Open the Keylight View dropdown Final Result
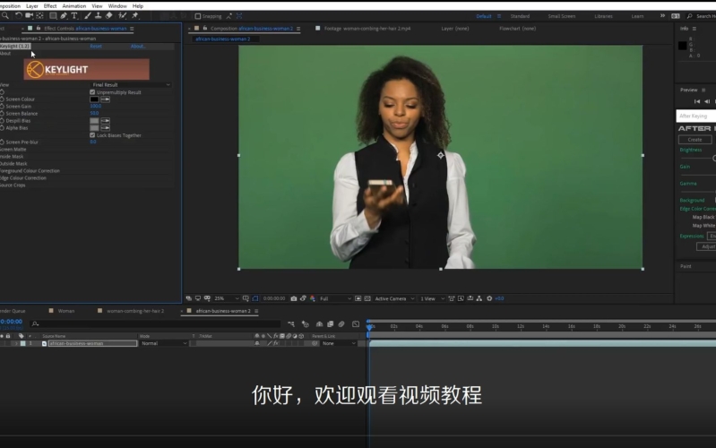 click(x=131, y=85)
